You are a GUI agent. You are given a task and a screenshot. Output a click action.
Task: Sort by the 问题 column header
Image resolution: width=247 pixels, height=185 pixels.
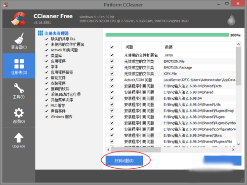point(141,47)
